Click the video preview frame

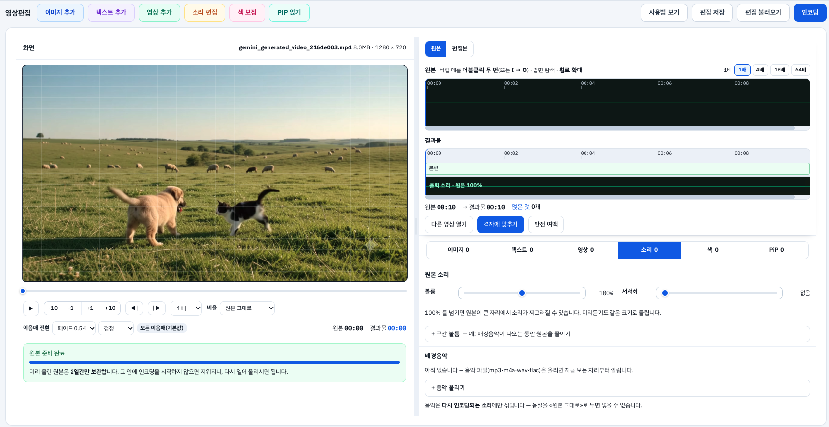tap(215, 173)
